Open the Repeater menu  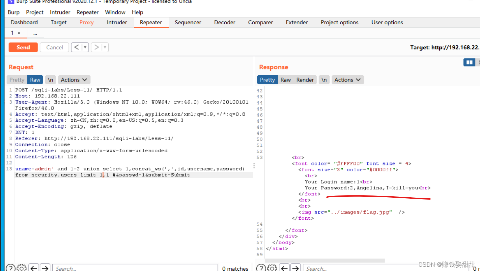click(x=88, y=12)
